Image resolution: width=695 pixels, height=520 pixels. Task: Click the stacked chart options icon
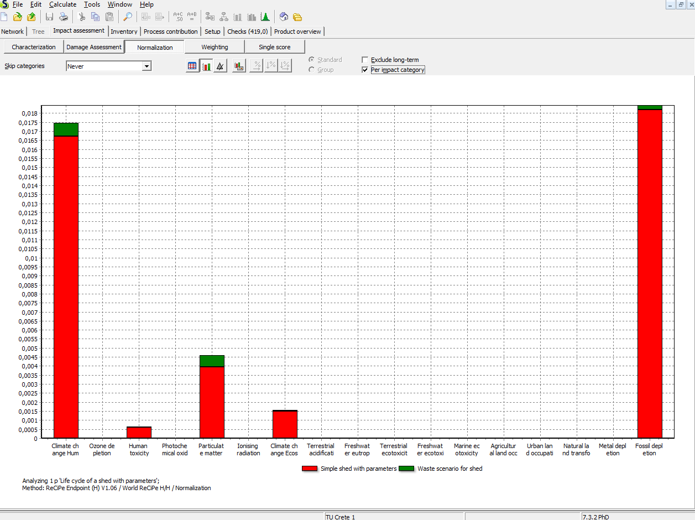[x=239, y=66]
